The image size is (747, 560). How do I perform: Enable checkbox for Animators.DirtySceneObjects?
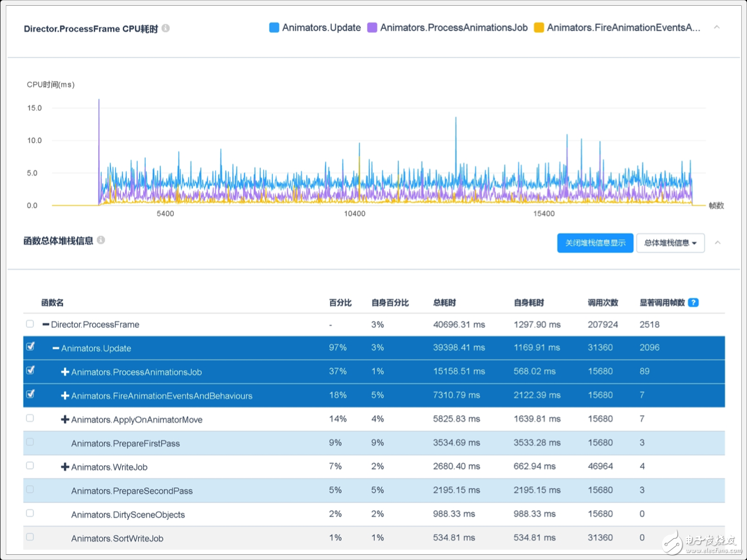tap(30, 513)
